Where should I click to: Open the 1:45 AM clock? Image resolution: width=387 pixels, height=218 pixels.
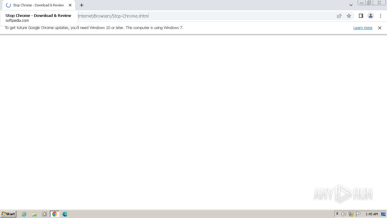coord(372,214)
